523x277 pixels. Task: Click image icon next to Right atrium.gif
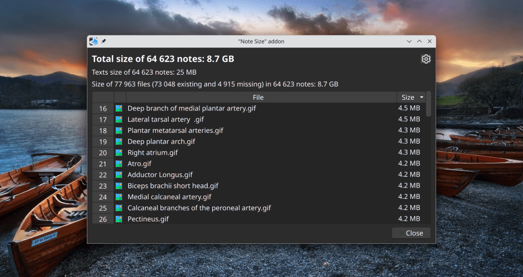pyautogui.click(x=119, y=153)
